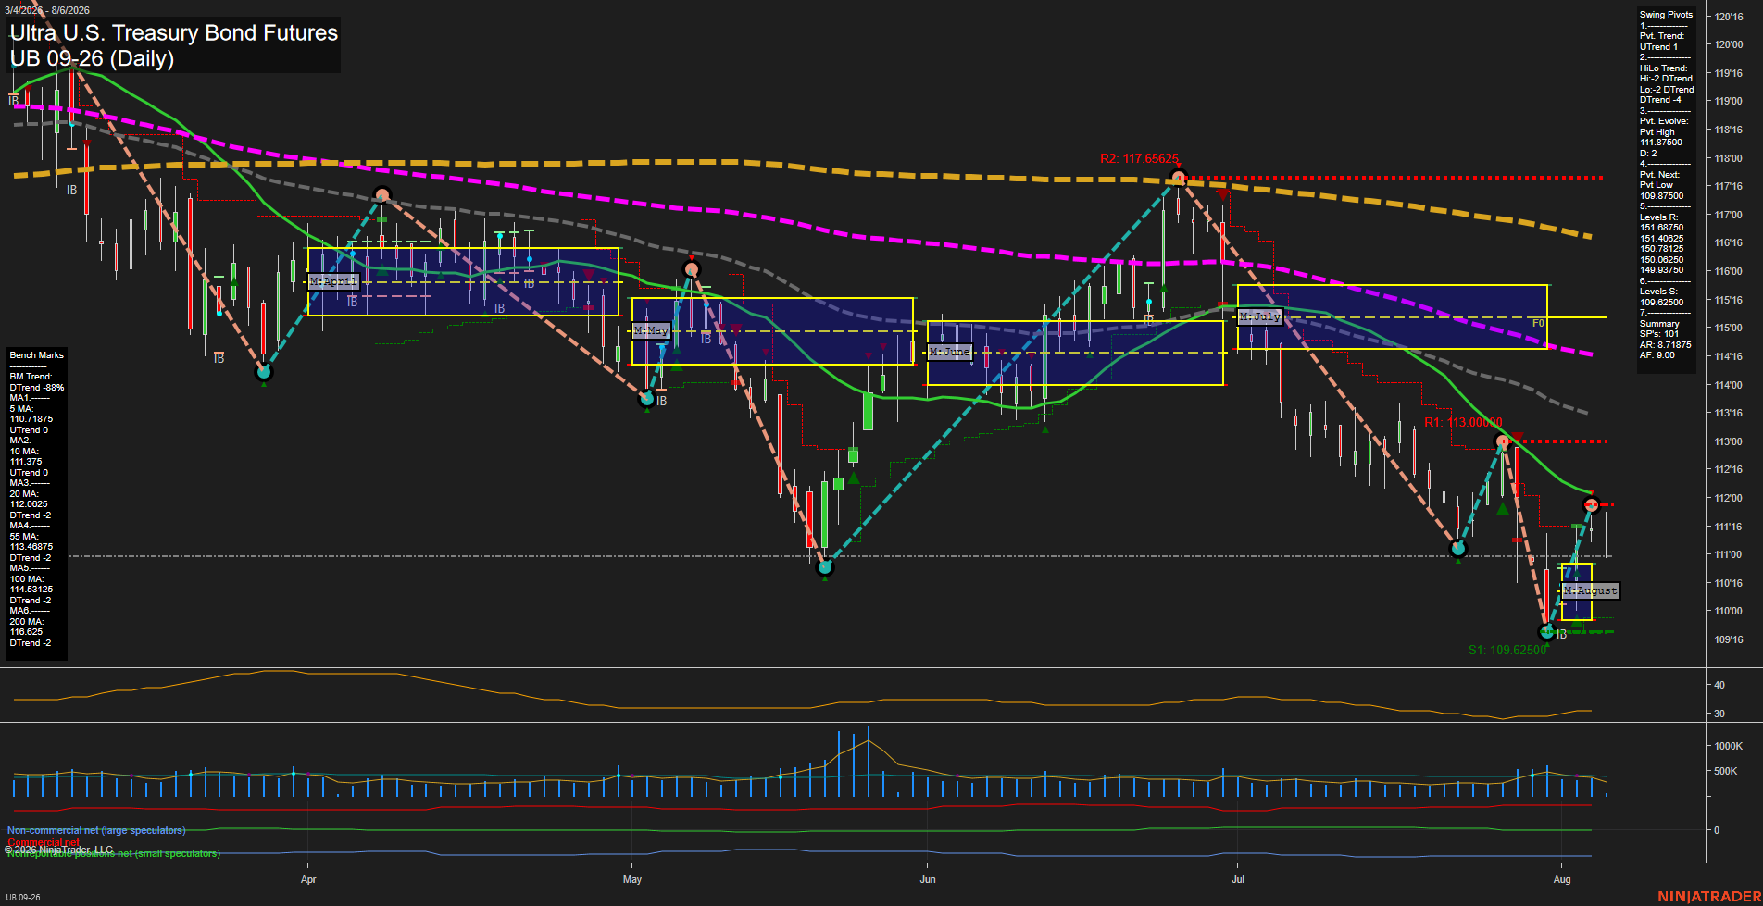The height and width of the screenshot is (906, 1763).
Task: Click the "Swing Pivots" panel heading
Action: (x=1666, y=15)
